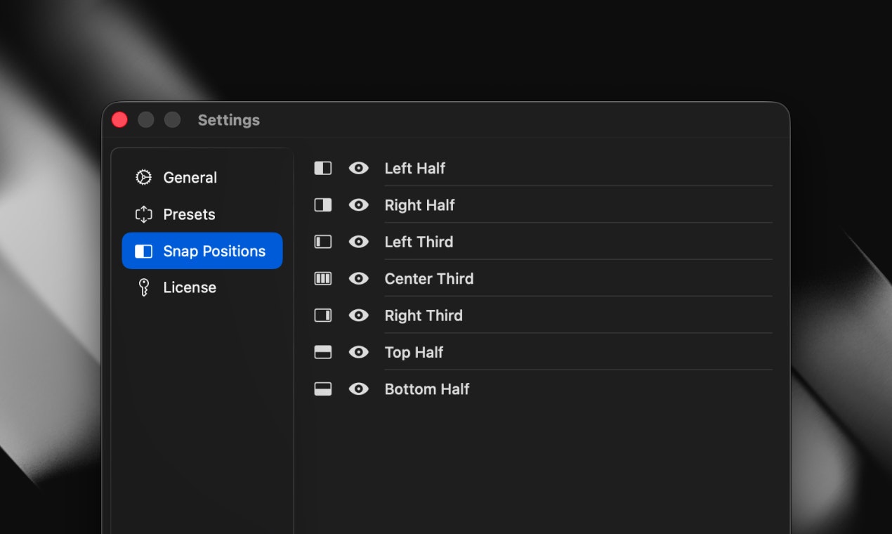Select the Bottom Half position icon
The image size is (892, 534).
click(x=322, y=389)
